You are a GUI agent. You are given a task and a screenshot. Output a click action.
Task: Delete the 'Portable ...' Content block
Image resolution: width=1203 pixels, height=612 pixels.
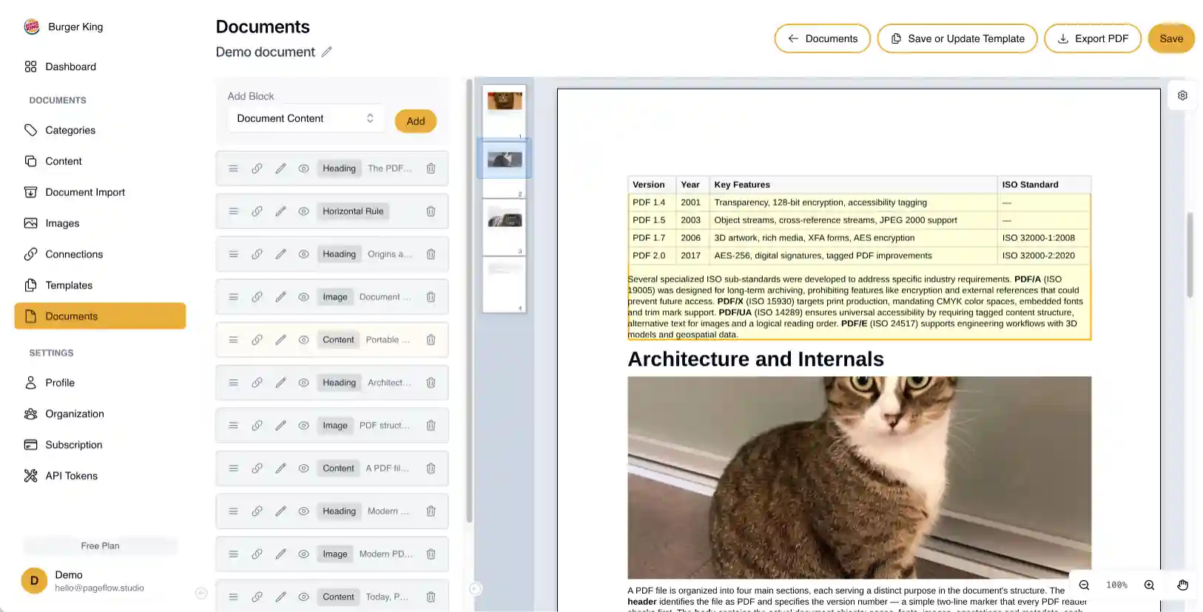431,340
